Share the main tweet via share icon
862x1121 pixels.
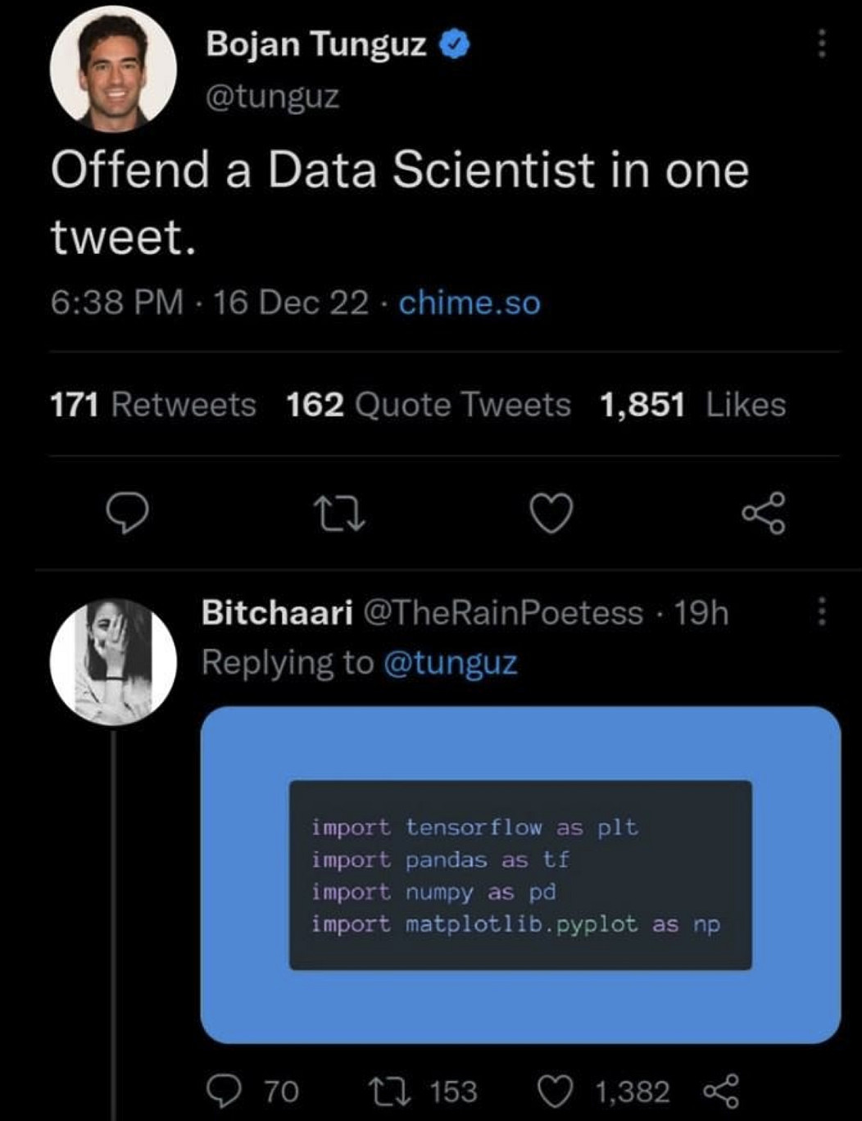click(x=764, y=514)
